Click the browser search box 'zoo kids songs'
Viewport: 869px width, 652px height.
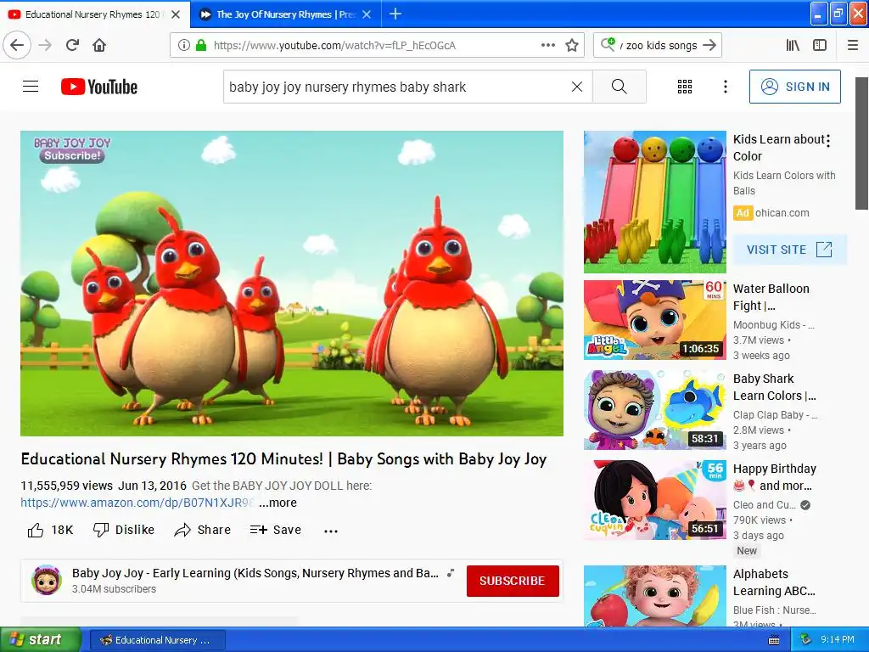[657, 45]
